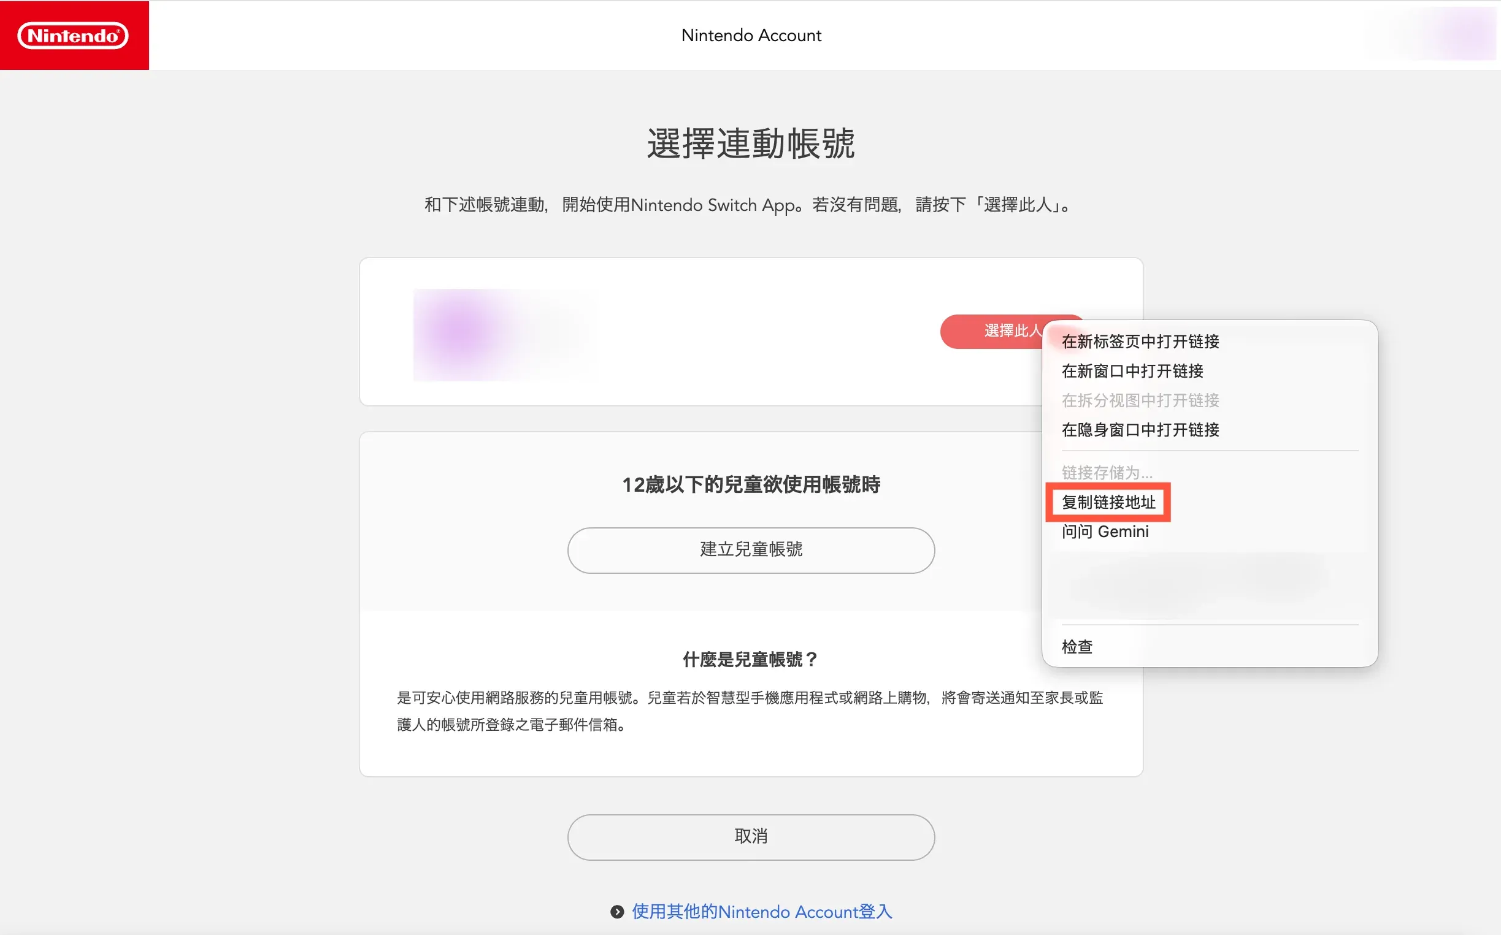Screen dimensions: 1501x935
Task: Click the Nintendo Account header title
Action: point(751,35)
